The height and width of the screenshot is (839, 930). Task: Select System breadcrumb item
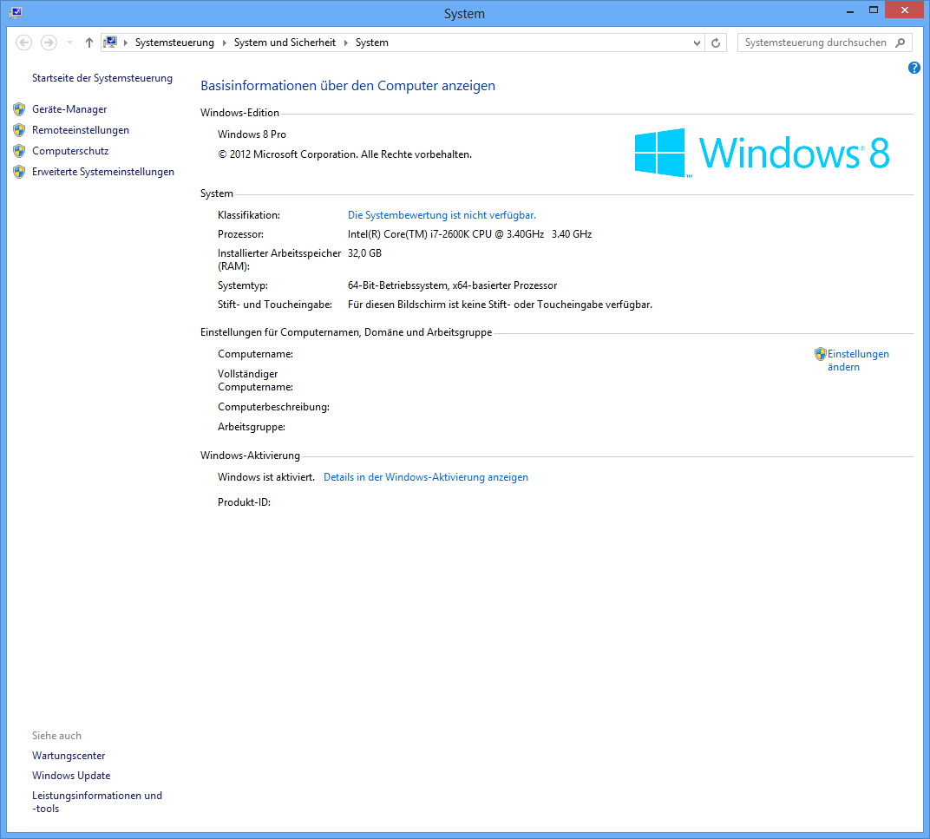[372, 43]
